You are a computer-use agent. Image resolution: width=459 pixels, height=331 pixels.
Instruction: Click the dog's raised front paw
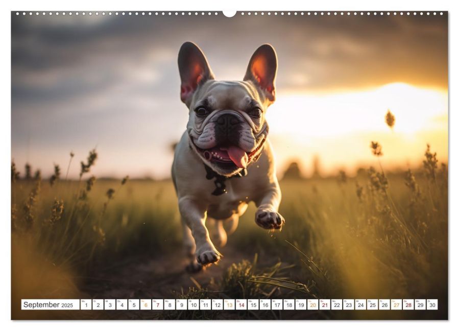click(x=269, y=219)
